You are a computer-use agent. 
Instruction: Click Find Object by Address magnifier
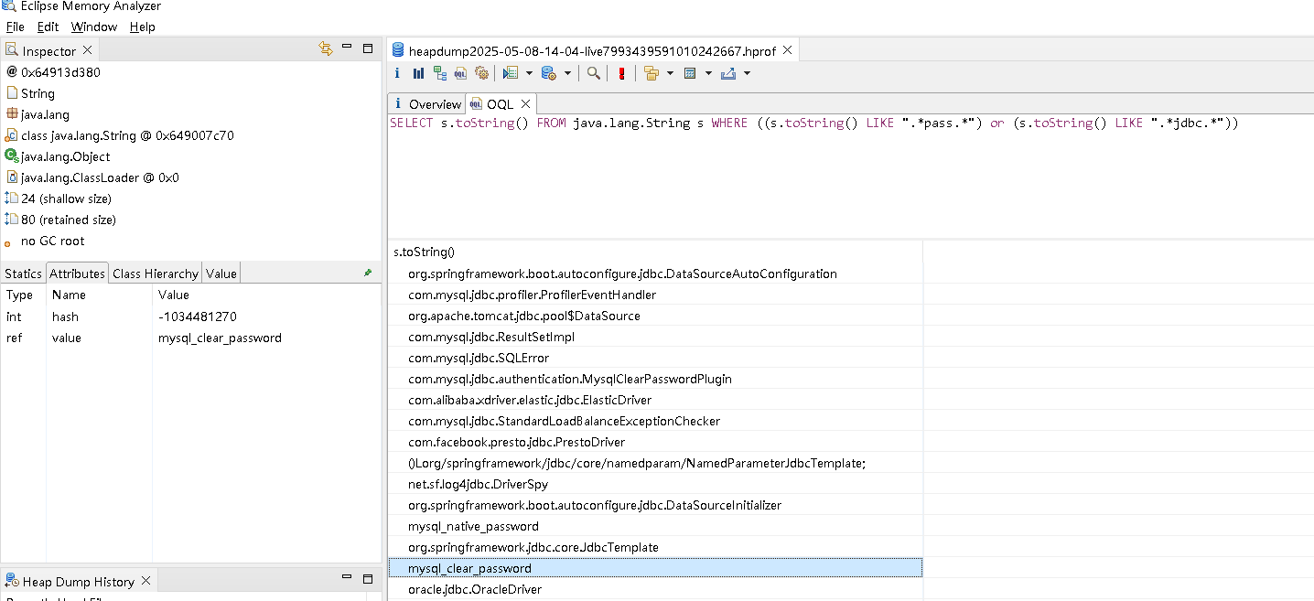(x=594, y=73)
